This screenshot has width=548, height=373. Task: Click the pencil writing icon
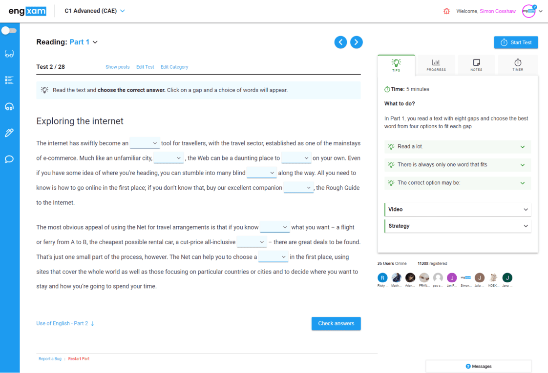click(x=9, y=133)
